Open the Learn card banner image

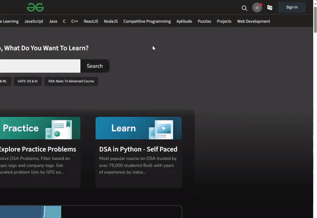point(138,128)
